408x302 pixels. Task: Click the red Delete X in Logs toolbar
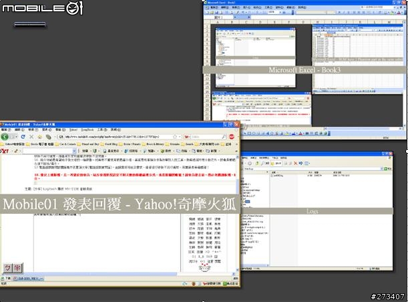coord(295,163)
